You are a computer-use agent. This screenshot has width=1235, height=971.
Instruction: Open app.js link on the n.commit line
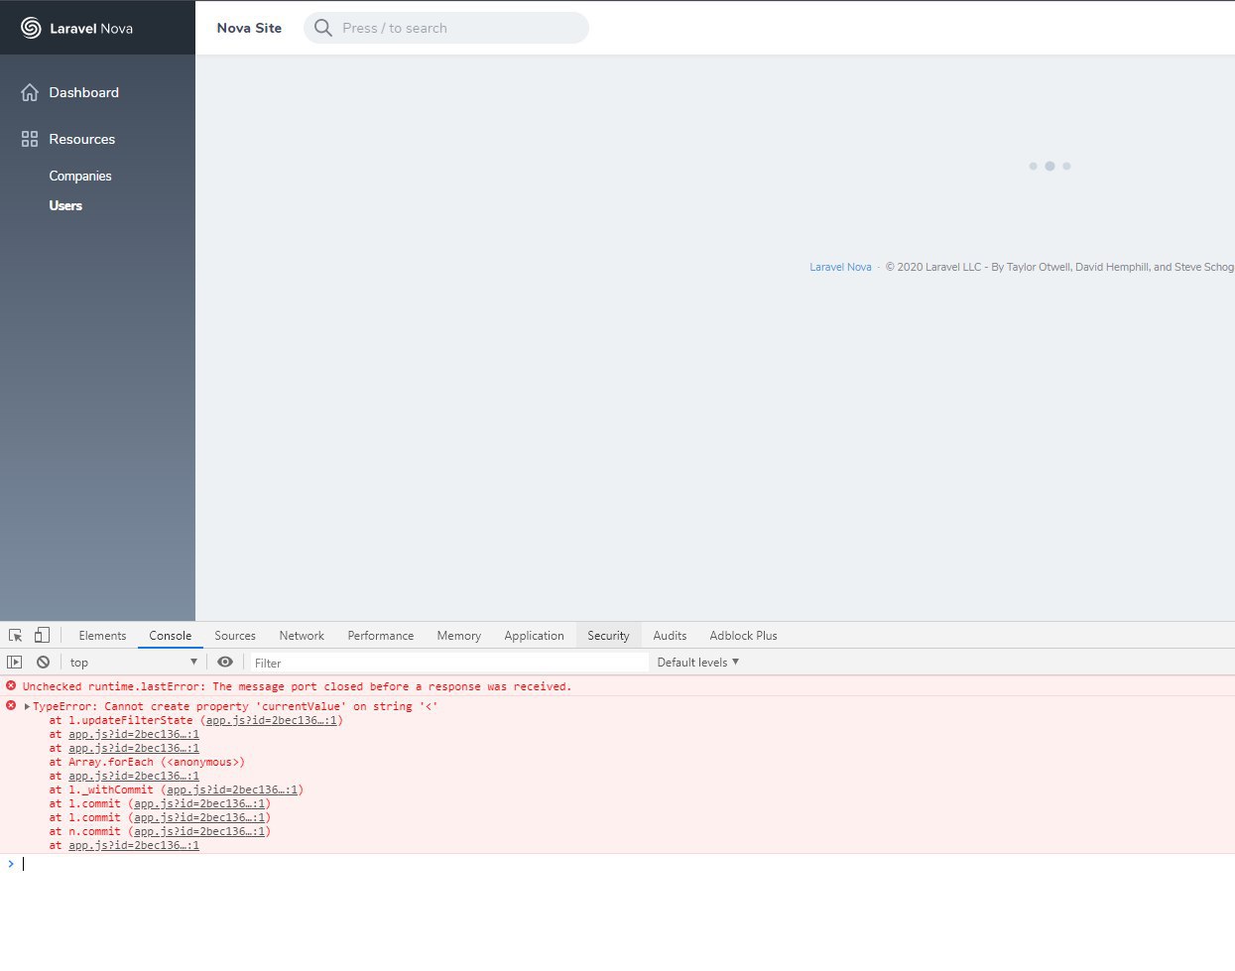199,831
